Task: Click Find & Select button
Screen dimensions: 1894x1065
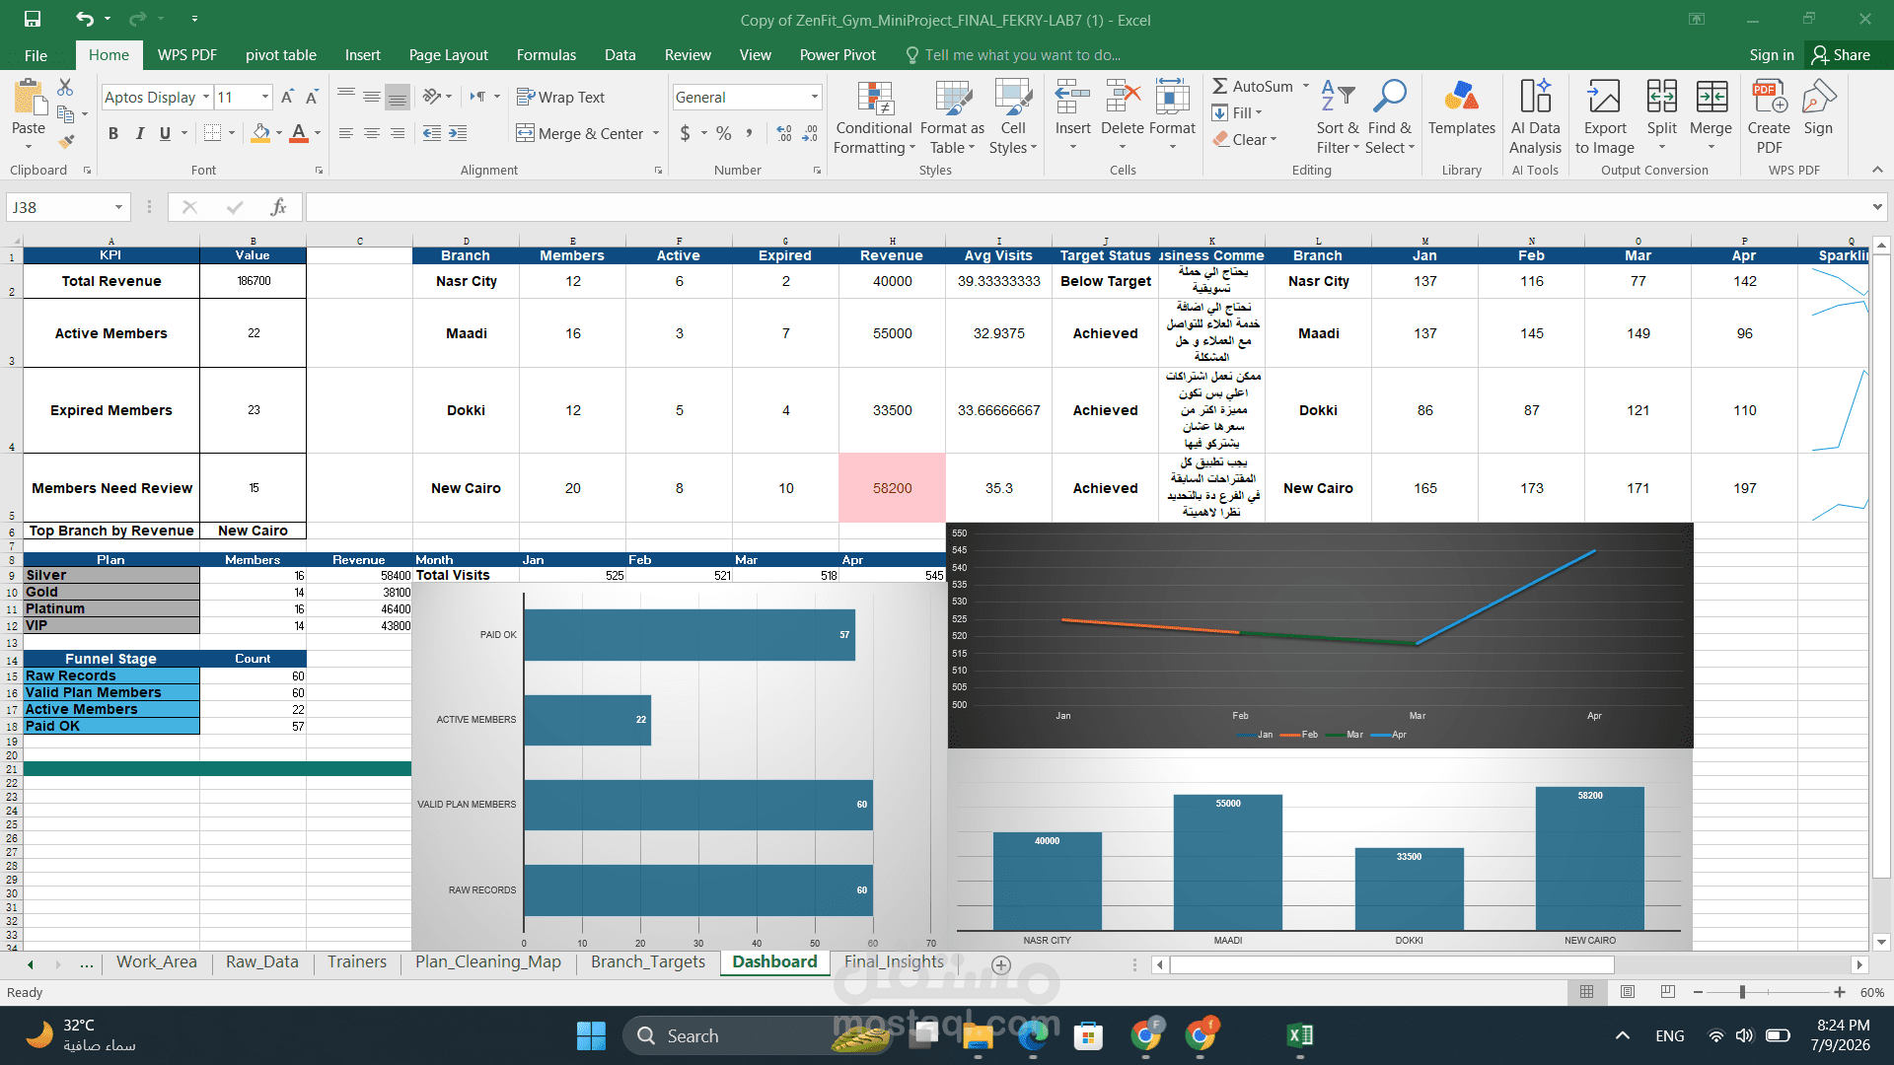Action: (1390, 117)
